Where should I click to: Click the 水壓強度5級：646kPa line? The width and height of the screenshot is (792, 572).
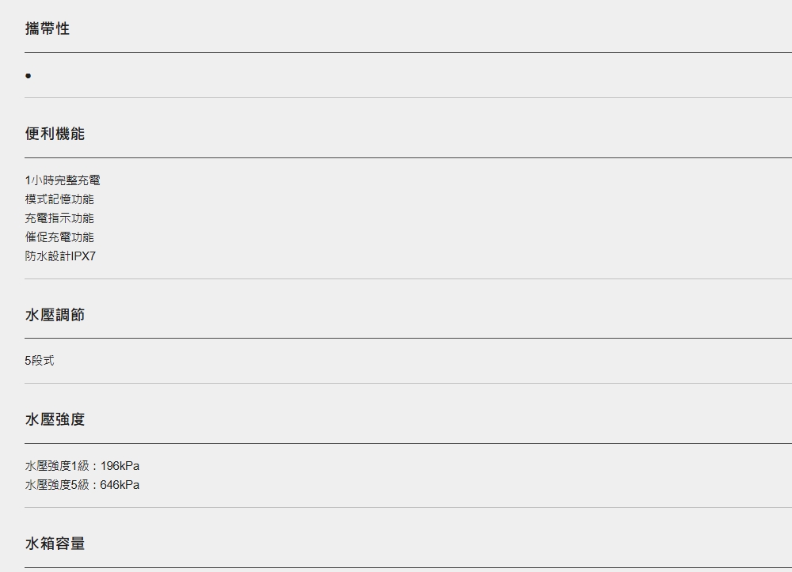[x=82, y=485]
